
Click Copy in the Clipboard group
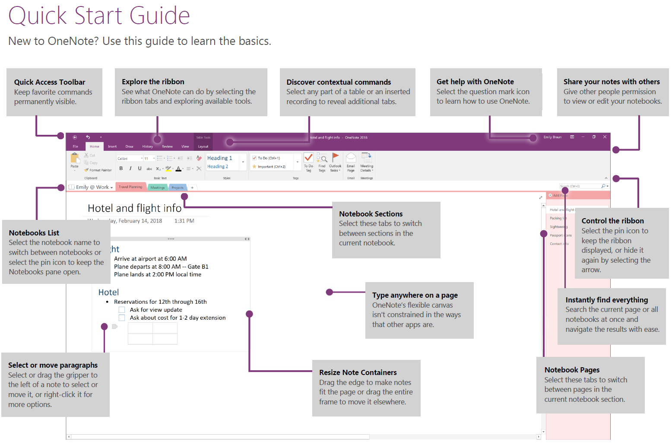point(91,163)
